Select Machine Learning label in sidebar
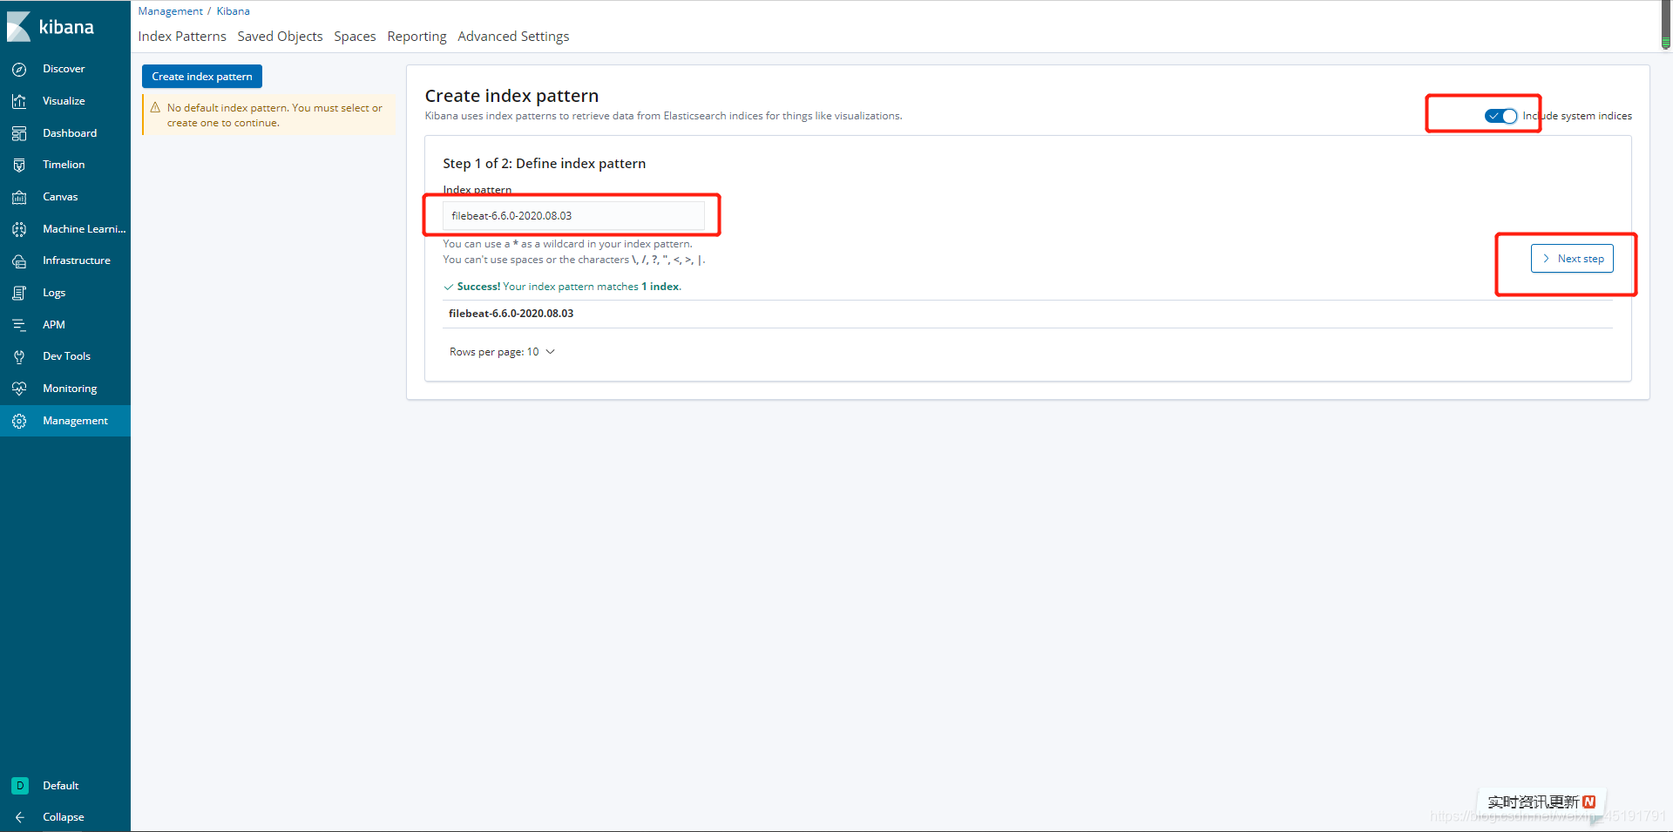The image size is (1673, 832). pyautogui.click(x=85, y=229)
